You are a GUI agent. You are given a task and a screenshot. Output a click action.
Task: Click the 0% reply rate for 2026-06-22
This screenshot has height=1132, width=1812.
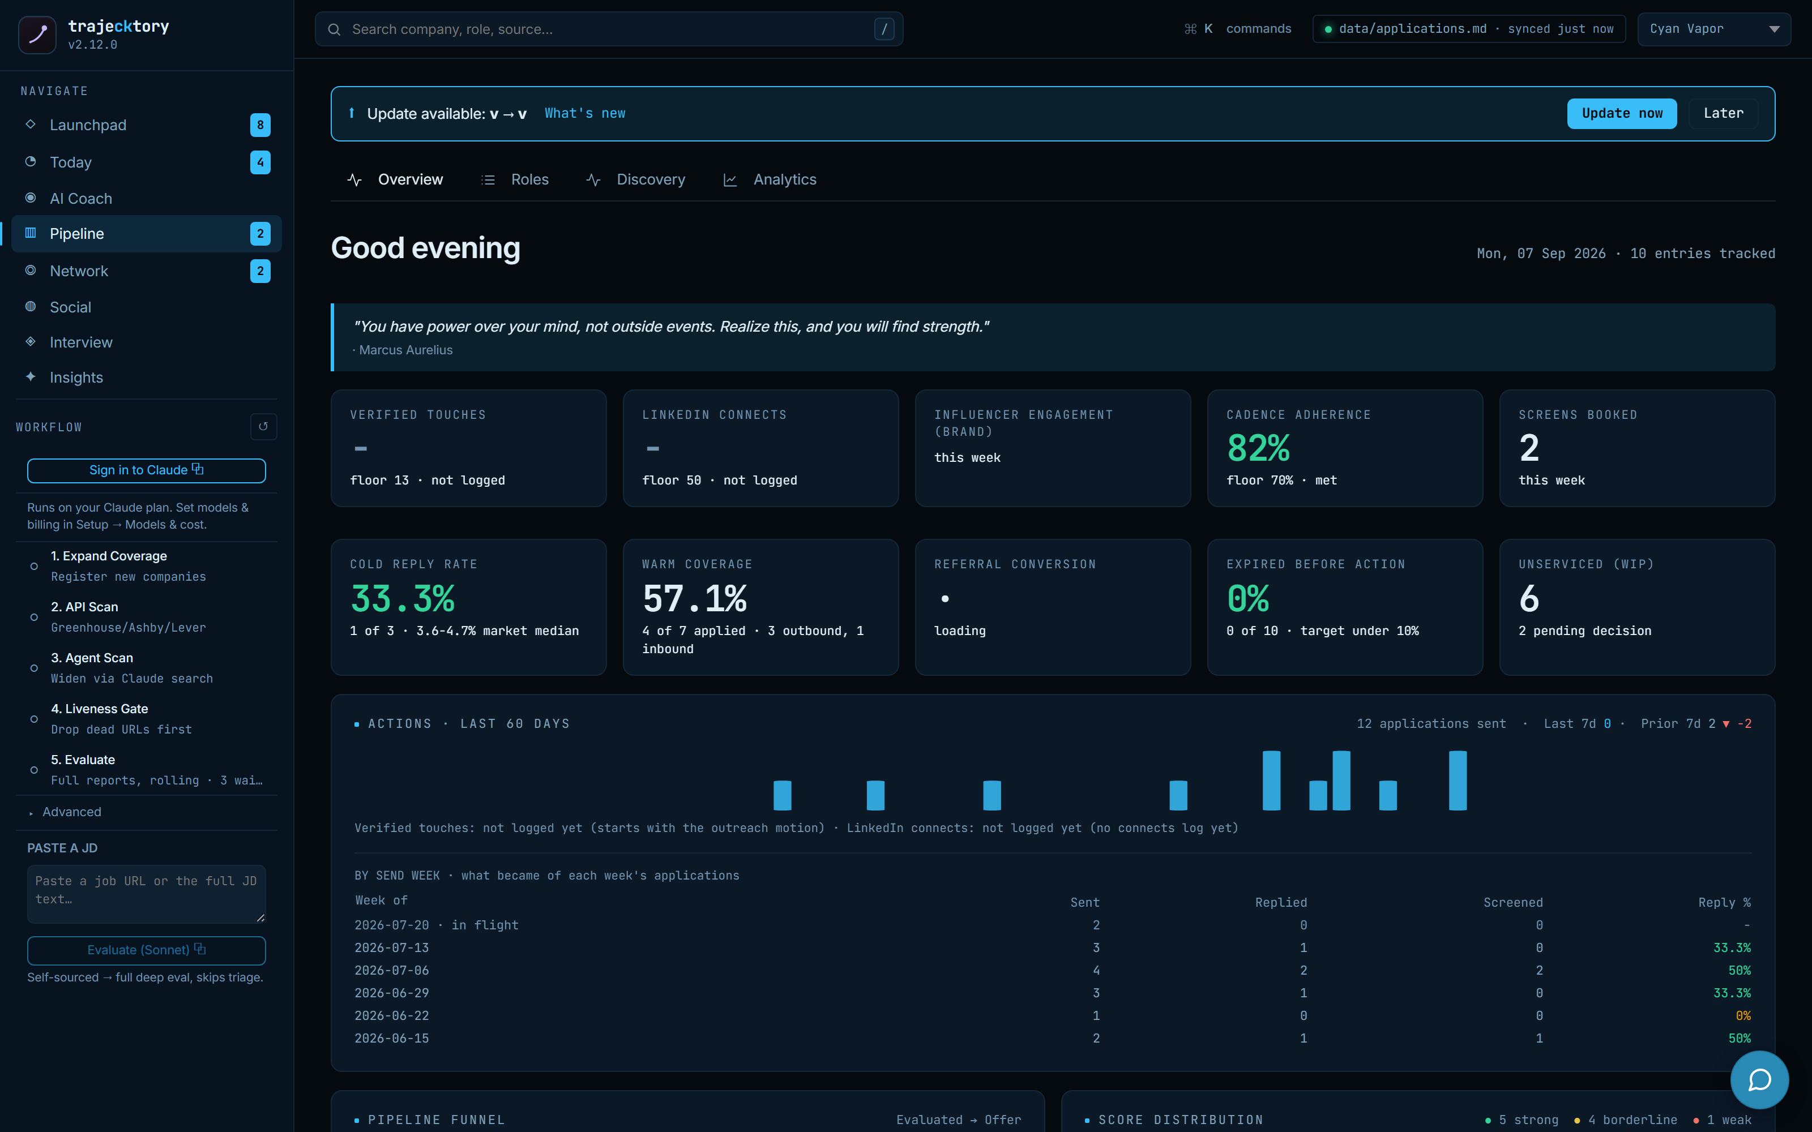coord(1743,1016)
